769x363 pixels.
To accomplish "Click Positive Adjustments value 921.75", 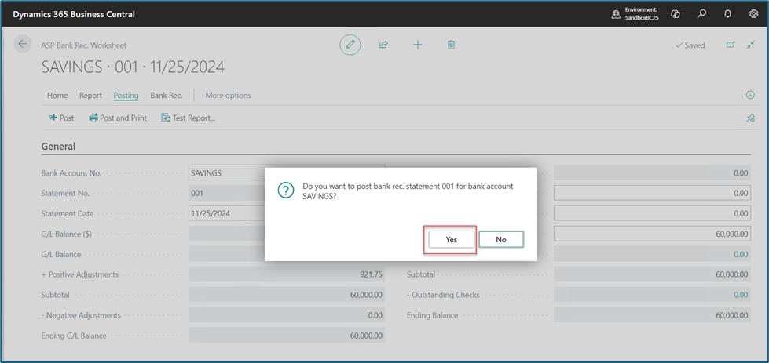I will pyautogui.click(x=287, y=274).
